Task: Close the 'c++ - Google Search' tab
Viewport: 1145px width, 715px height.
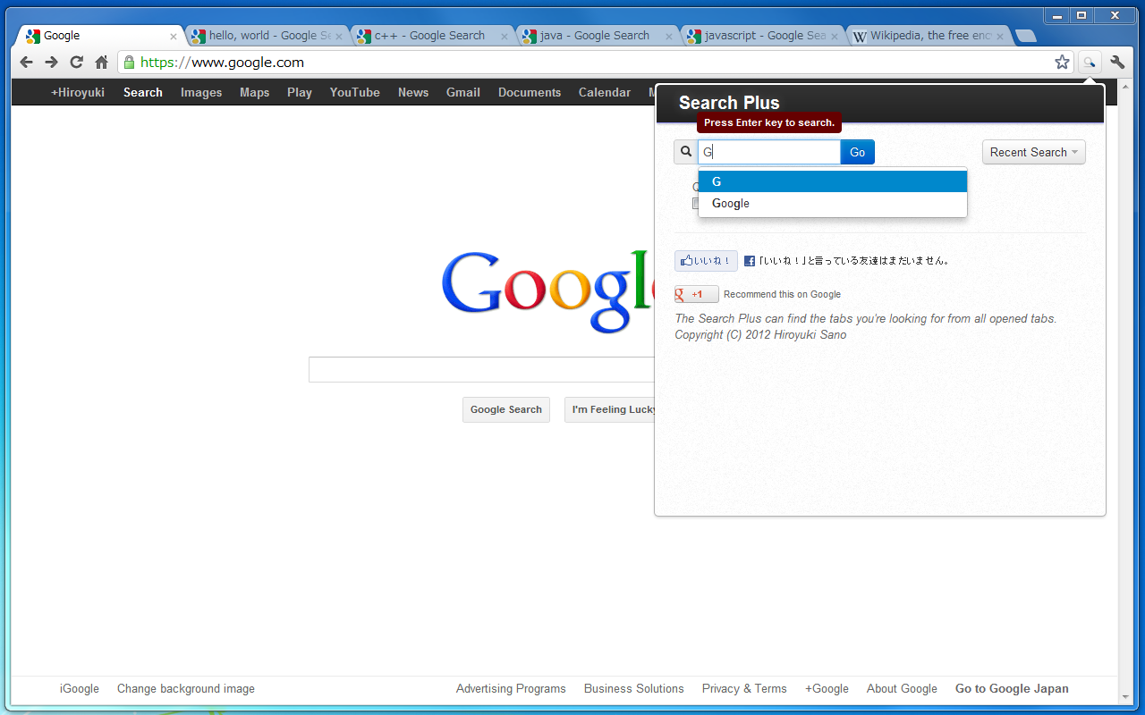Action: coord(505,37)
